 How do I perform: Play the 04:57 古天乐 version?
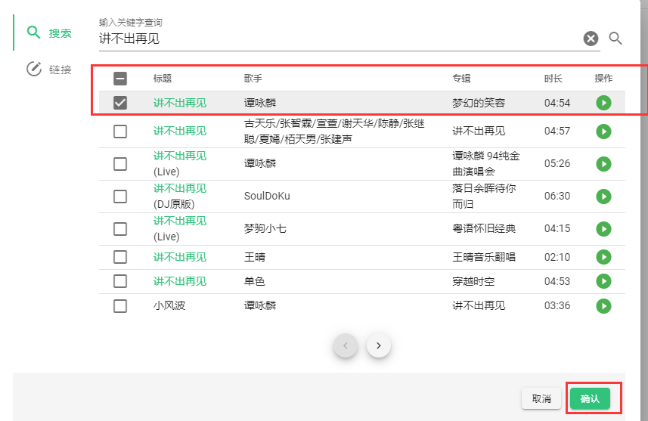(x=603, y=132)
